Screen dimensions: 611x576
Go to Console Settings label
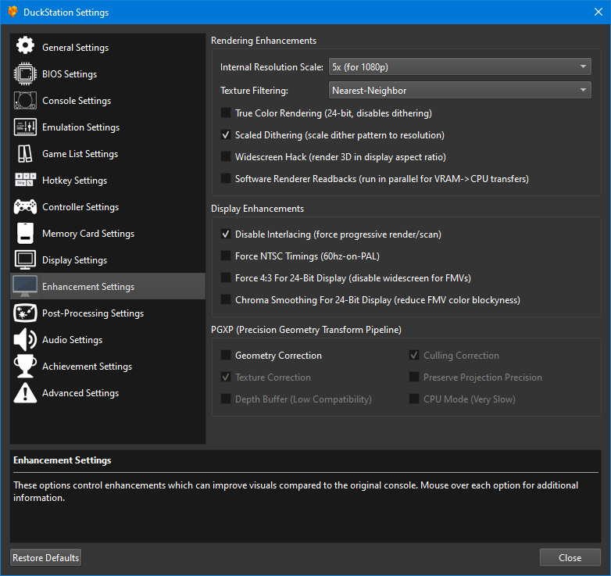77,101
